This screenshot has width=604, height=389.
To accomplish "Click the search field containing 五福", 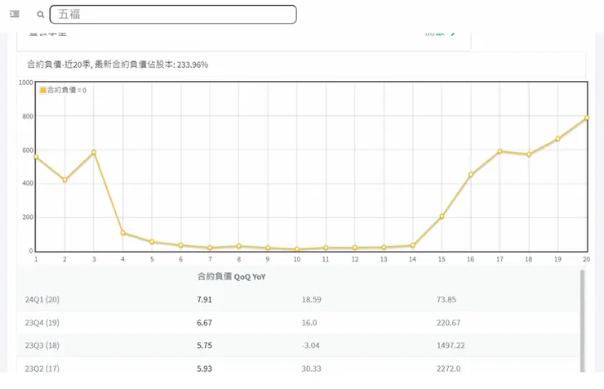I will tap(173, 15).
